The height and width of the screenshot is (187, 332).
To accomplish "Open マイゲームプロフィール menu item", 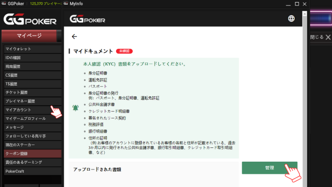I will pos(33,118).
